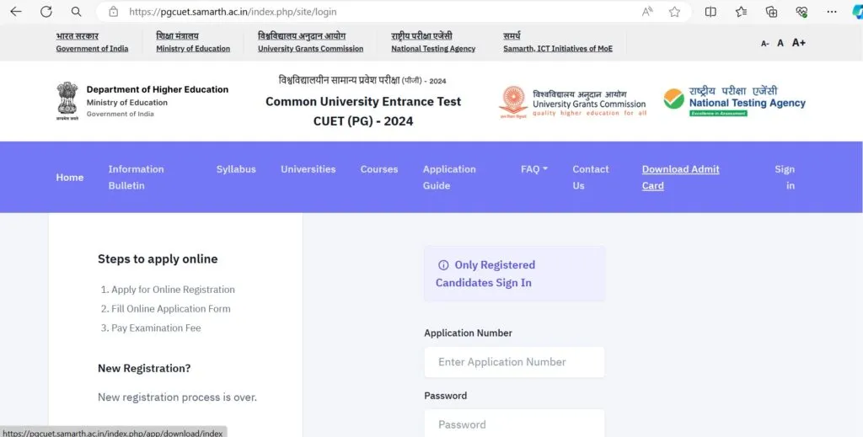863x437 pixels.
Task: Click Sign in in the navigation bar
Action: pyautogui.click(x=785, y=177)
